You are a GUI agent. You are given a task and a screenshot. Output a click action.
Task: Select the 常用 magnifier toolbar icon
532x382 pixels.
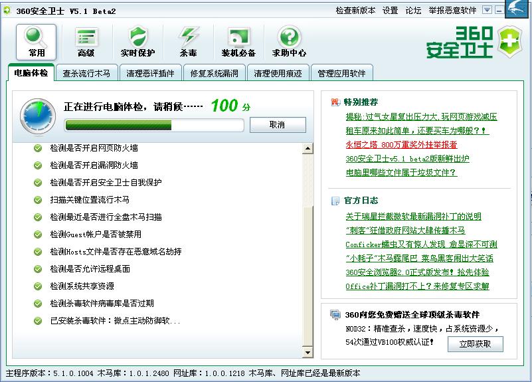[36, 42]
